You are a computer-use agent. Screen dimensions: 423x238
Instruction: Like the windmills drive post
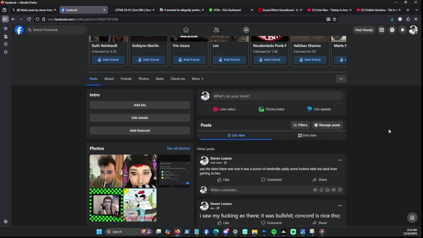pyautogui.click(x=223, y=180)
